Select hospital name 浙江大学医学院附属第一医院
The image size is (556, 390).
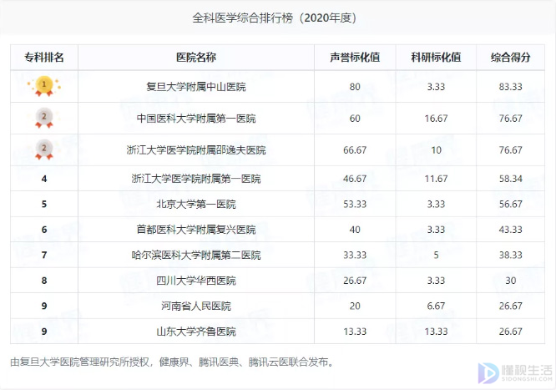(x=196, y=179)
